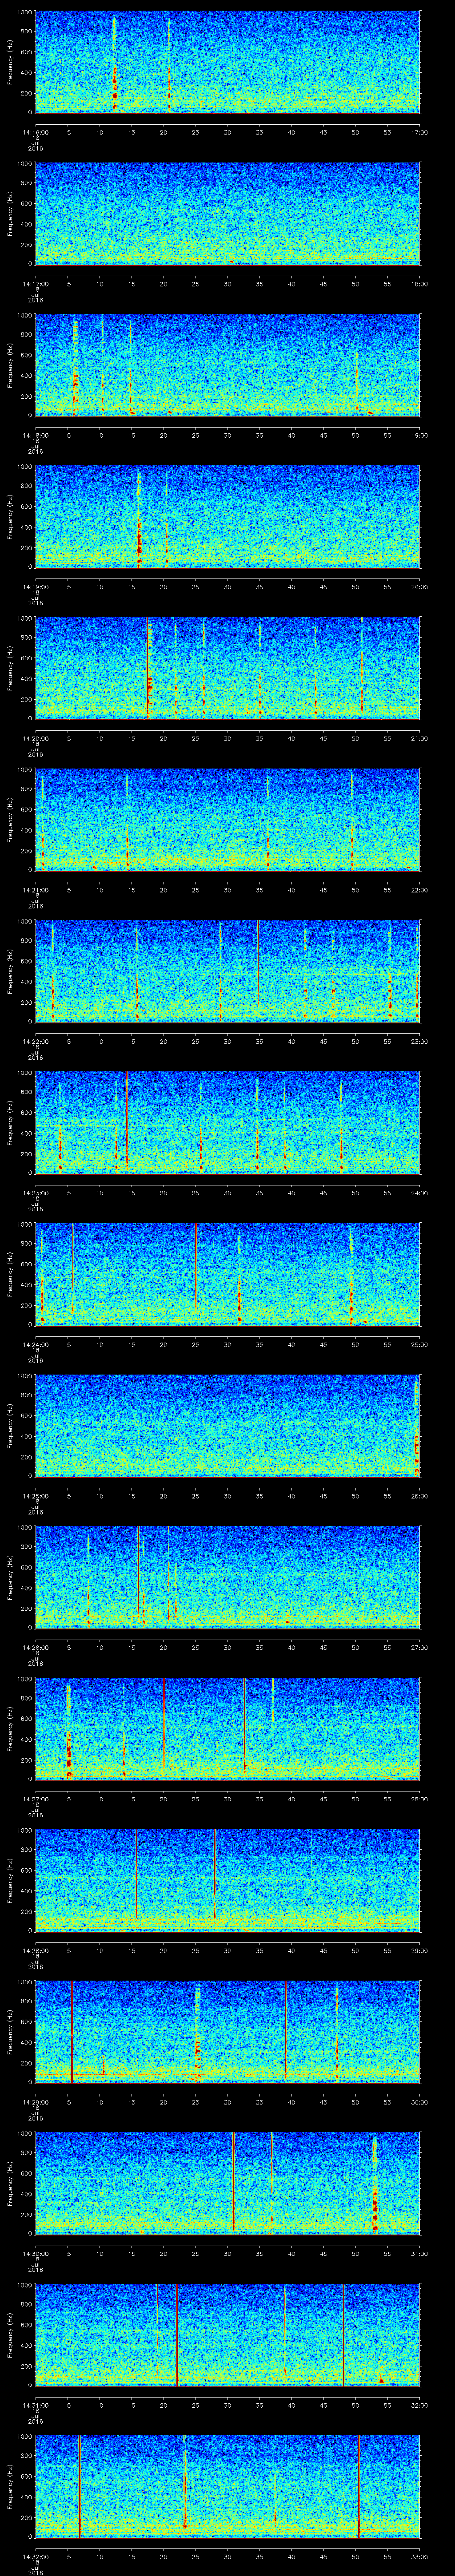The width and height of the screenshot is (455, 2576).
Task: Click the 27:00 end time label
Action: click(420, 1647)
